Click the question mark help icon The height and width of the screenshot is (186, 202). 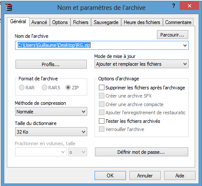pyautogui.click(x=174, y=6)
